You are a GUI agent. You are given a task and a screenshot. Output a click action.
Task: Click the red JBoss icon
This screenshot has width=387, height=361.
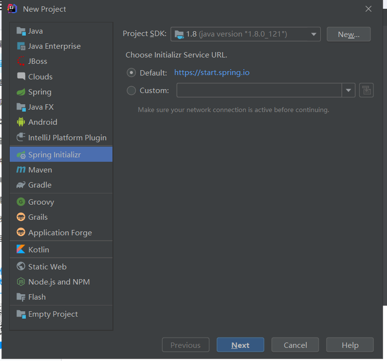point(21,61)
